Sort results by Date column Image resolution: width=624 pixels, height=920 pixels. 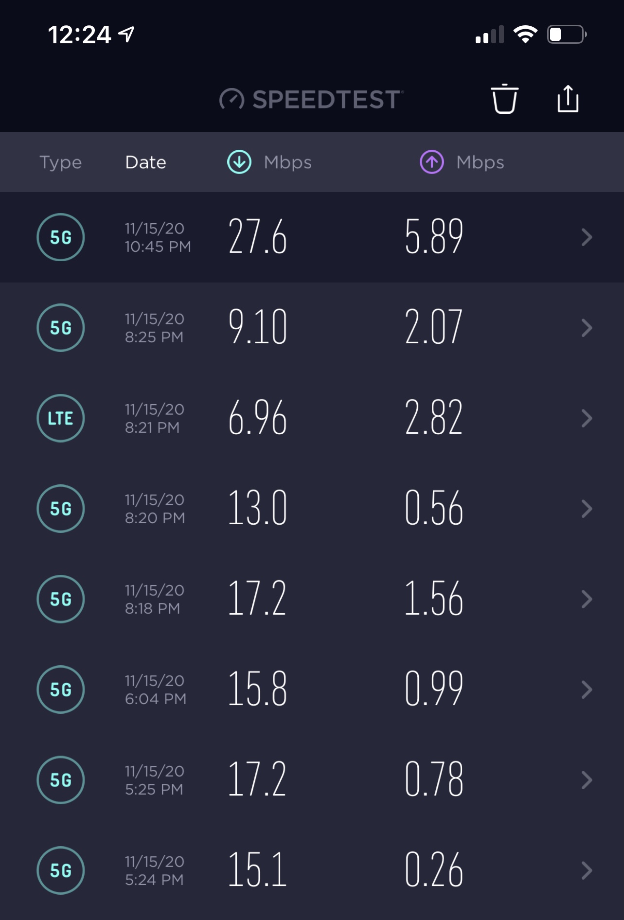(145, 162)
